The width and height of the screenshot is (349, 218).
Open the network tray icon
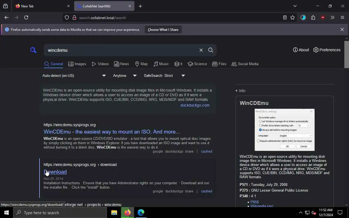click(307, 213)
